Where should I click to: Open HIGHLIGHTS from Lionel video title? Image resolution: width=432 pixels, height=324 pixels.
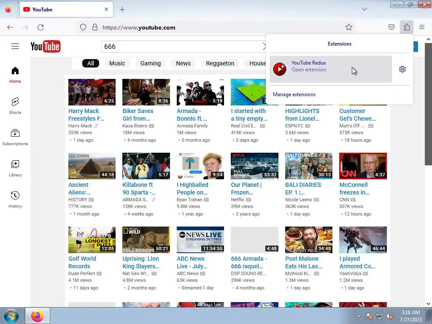click(302, 115)
